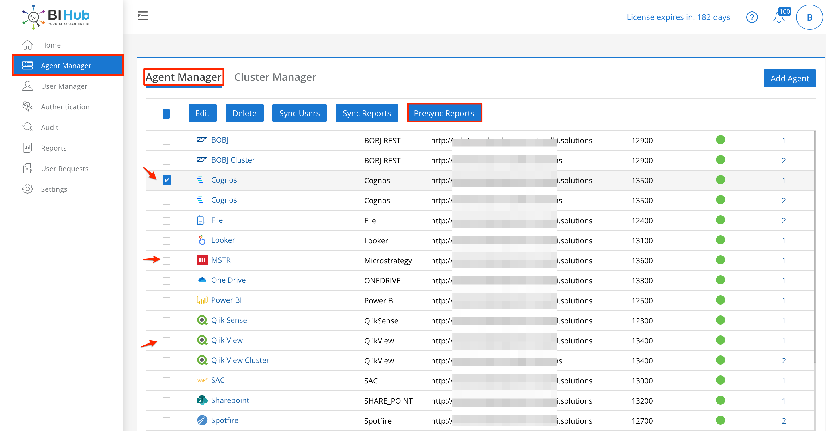
Task: Click the BI Hub logo
Action: 56,17
